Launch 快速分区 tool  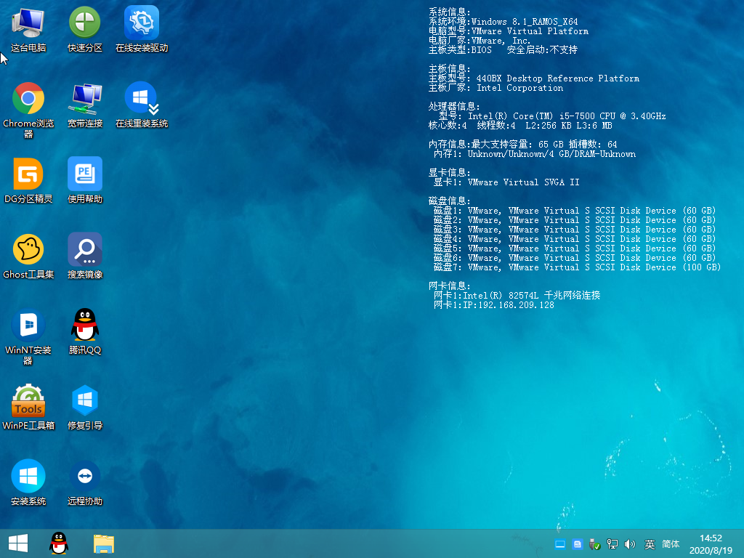[x=85, y=29]
